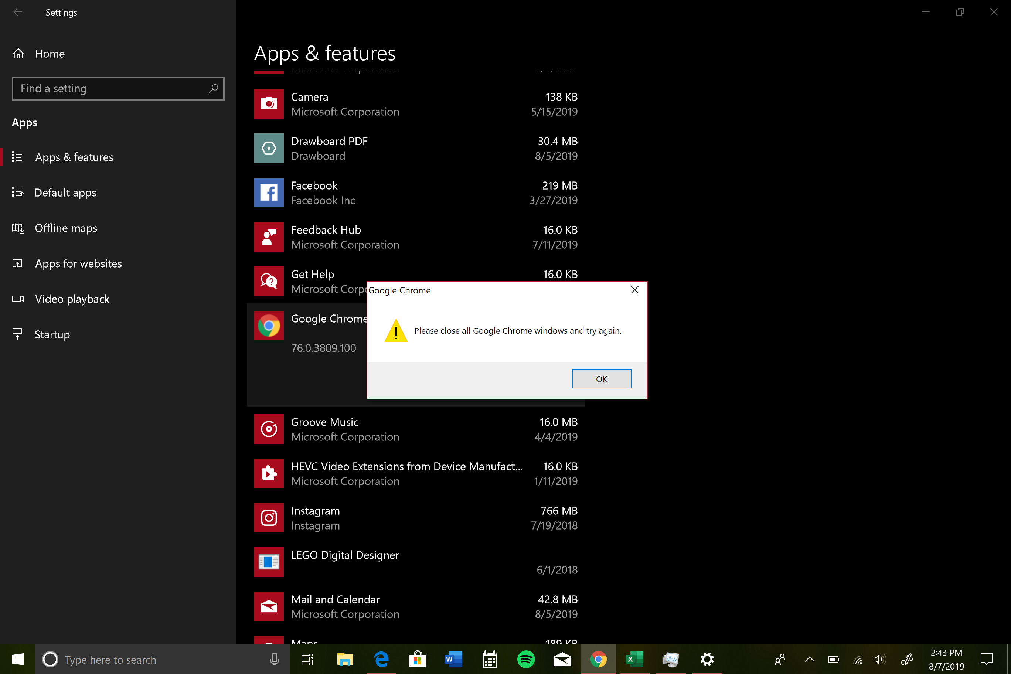1011x674 pixels.
Task: Click Chrome version 76.0.3809.100 text
Action: pos(323,348)
